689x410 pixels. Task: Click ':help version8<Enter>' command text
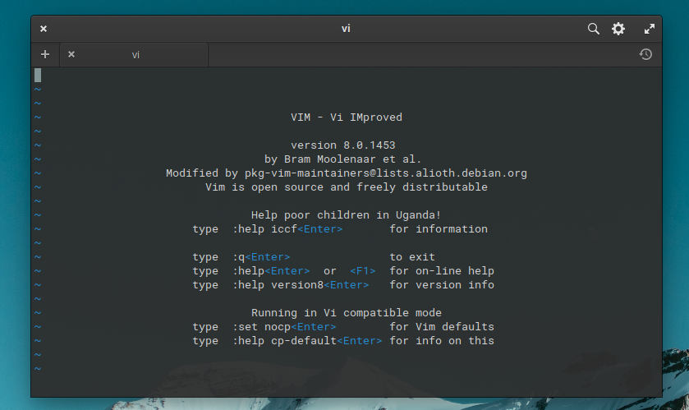(301, 285)
